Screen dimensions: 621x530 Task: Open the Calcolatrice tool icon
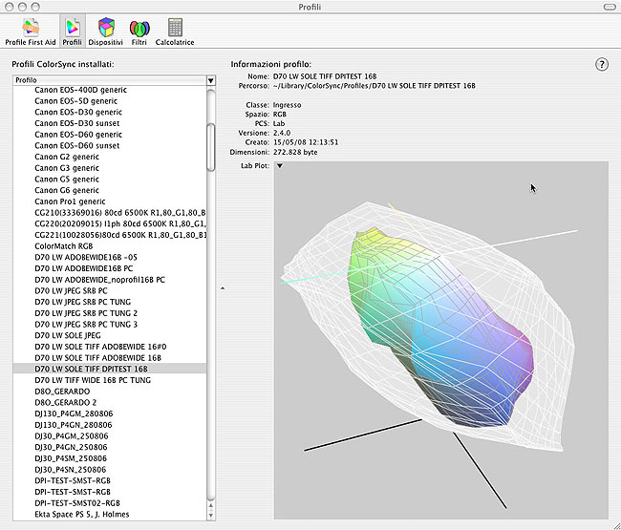pyautogui.click(x=175, y=32)
